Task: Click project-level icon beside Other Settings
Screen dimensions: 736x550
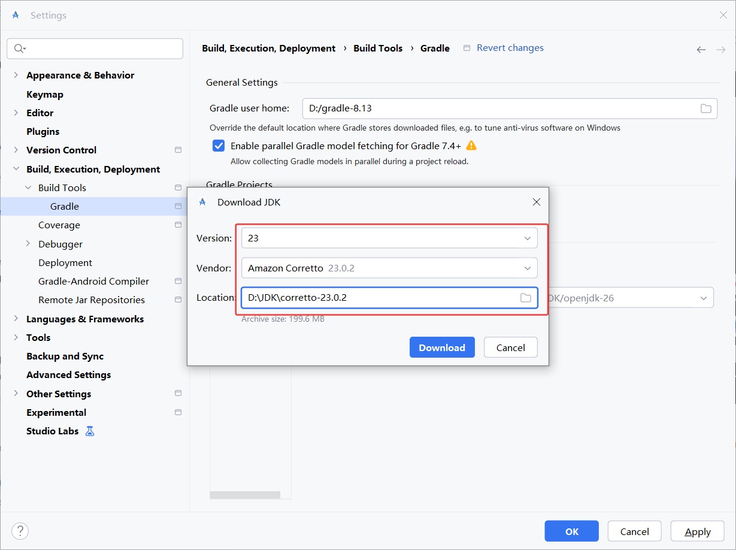Action: coord(178,394)
